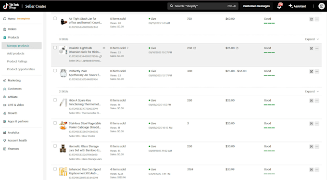Edit the Hermetic Glass Storage Jars product
Viewport: 327px width, 180px height.
(x=311, y=147)
